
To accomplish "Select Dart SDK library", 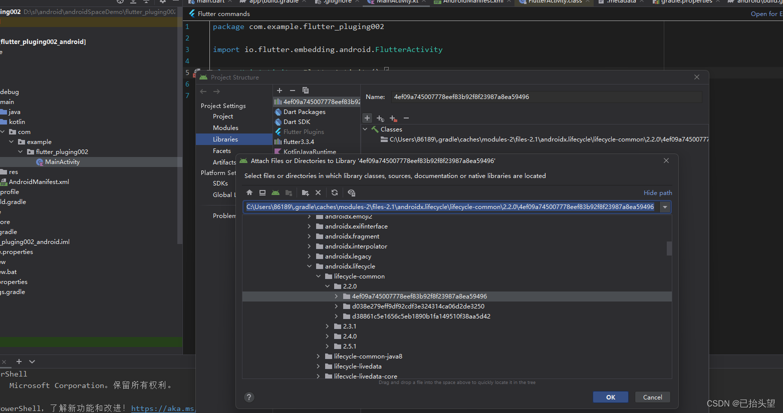I will 297,122.
